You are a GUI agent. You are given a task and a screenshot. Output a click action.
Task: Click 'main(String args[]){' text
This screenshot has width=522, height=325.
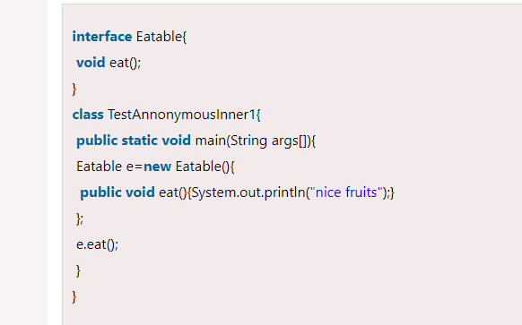(x=256, y=141)
